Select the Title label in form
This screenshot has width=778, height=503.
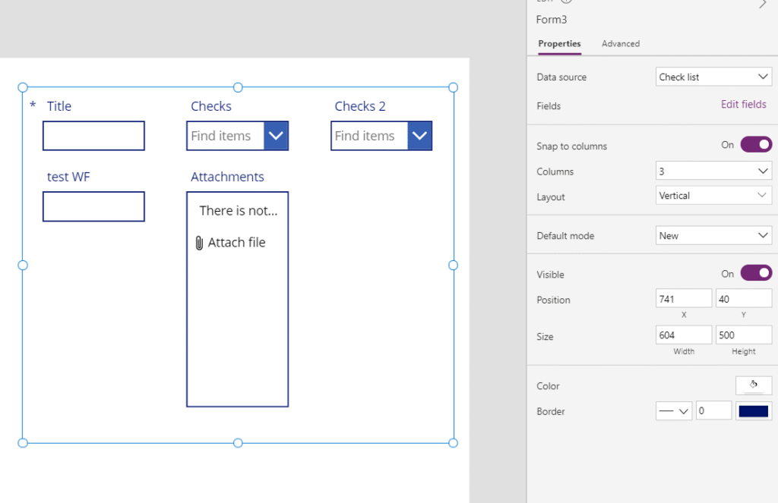point(59,106)
